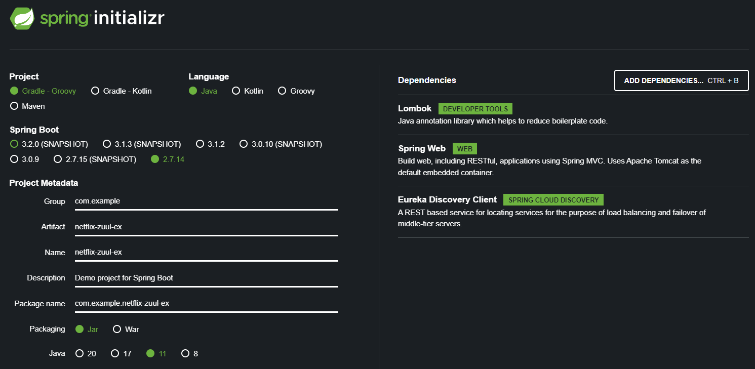Viewport: 755px width, 369px height.
Task: Select Gradle - Groovy project type
Action: point(43,91)
